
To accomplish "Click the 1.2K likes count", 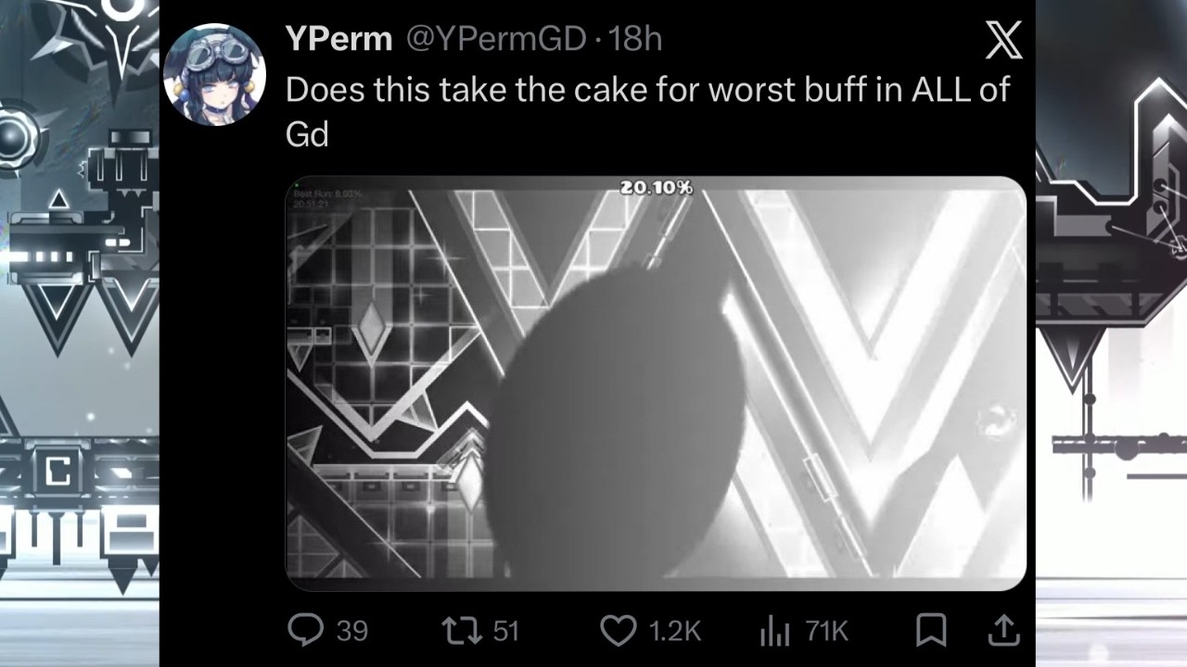I will (x=675, y=632).
